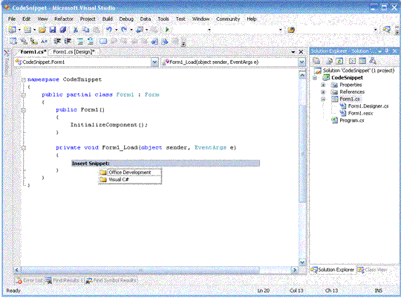Click the editor vertical scroll down arrow
The width and height of the screenshot is (401, 301).
click(x=302, y=262)
